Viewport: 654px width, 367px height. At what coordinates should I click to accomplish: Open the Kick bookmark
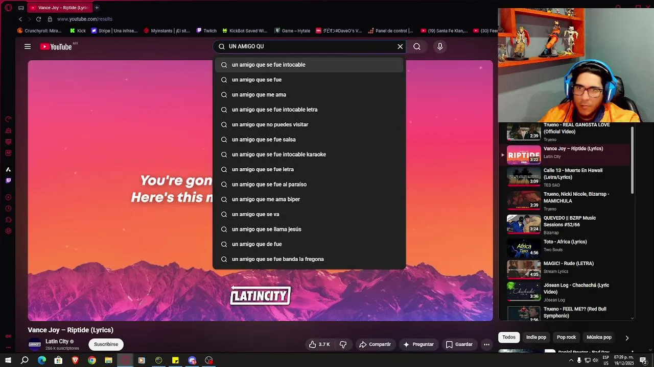point(78,31)
